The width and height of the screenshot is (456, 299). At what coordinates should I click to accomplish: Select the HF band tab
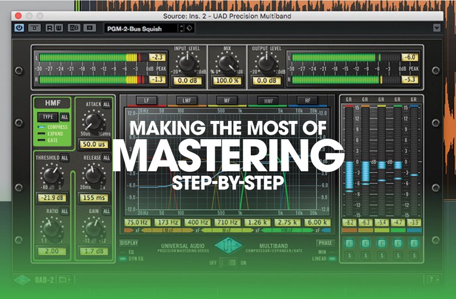pos(308,101)
